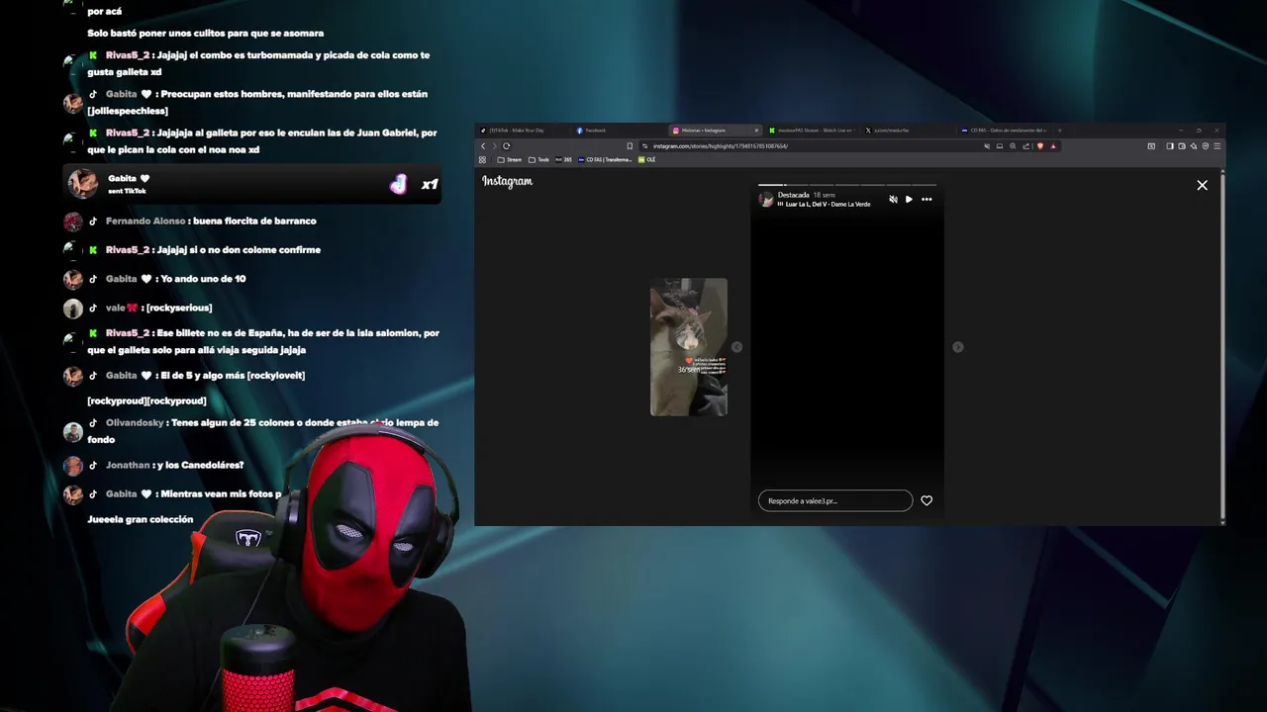Switch to the Kick stream browser tab

coord(810,131)
